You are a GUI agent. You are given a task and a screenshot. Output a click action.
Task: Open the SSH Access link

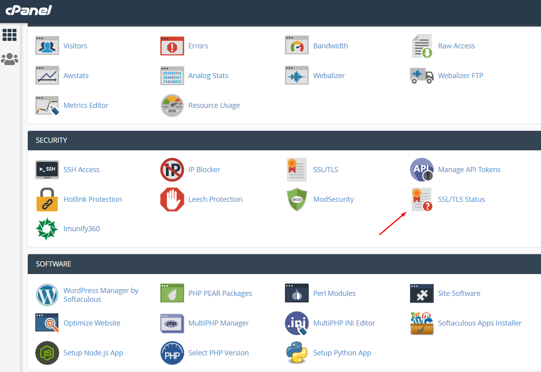[x=81, y=170]
